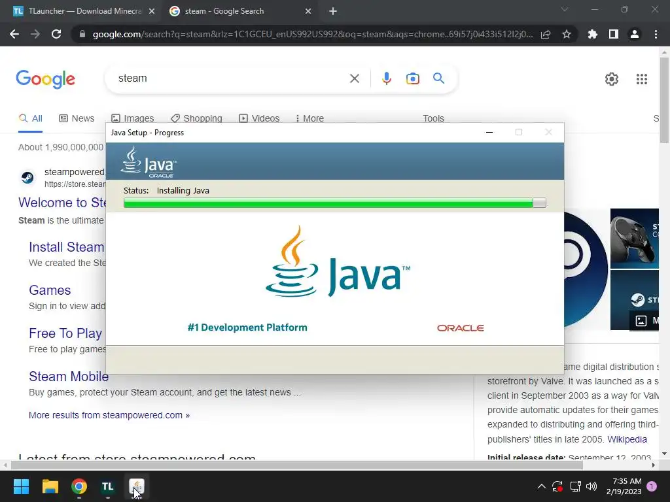This screenshot has width=670, height=502.
Task: Start voice search with the microphone icon
Action: tap(386, 78)
